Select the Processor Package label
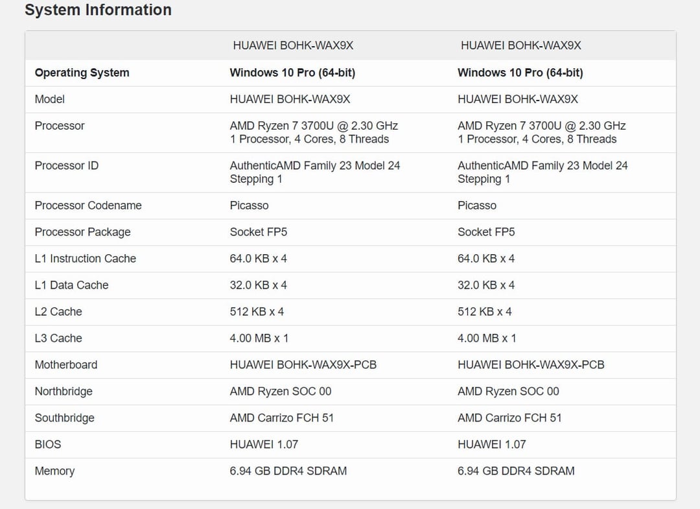700x509 pixels. [x=82, y=232]
